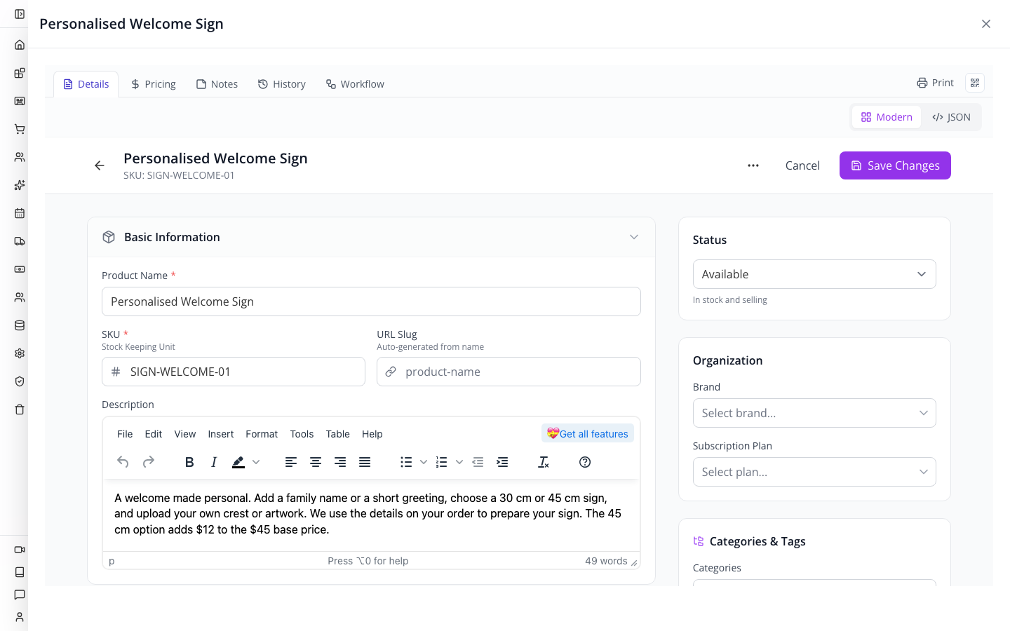Click the Save Changes button
This screenshot has height=631, width=1010.
(895, 165)
